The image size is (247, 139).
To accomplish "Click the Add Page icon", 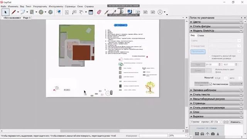I will tap(138, 12).
